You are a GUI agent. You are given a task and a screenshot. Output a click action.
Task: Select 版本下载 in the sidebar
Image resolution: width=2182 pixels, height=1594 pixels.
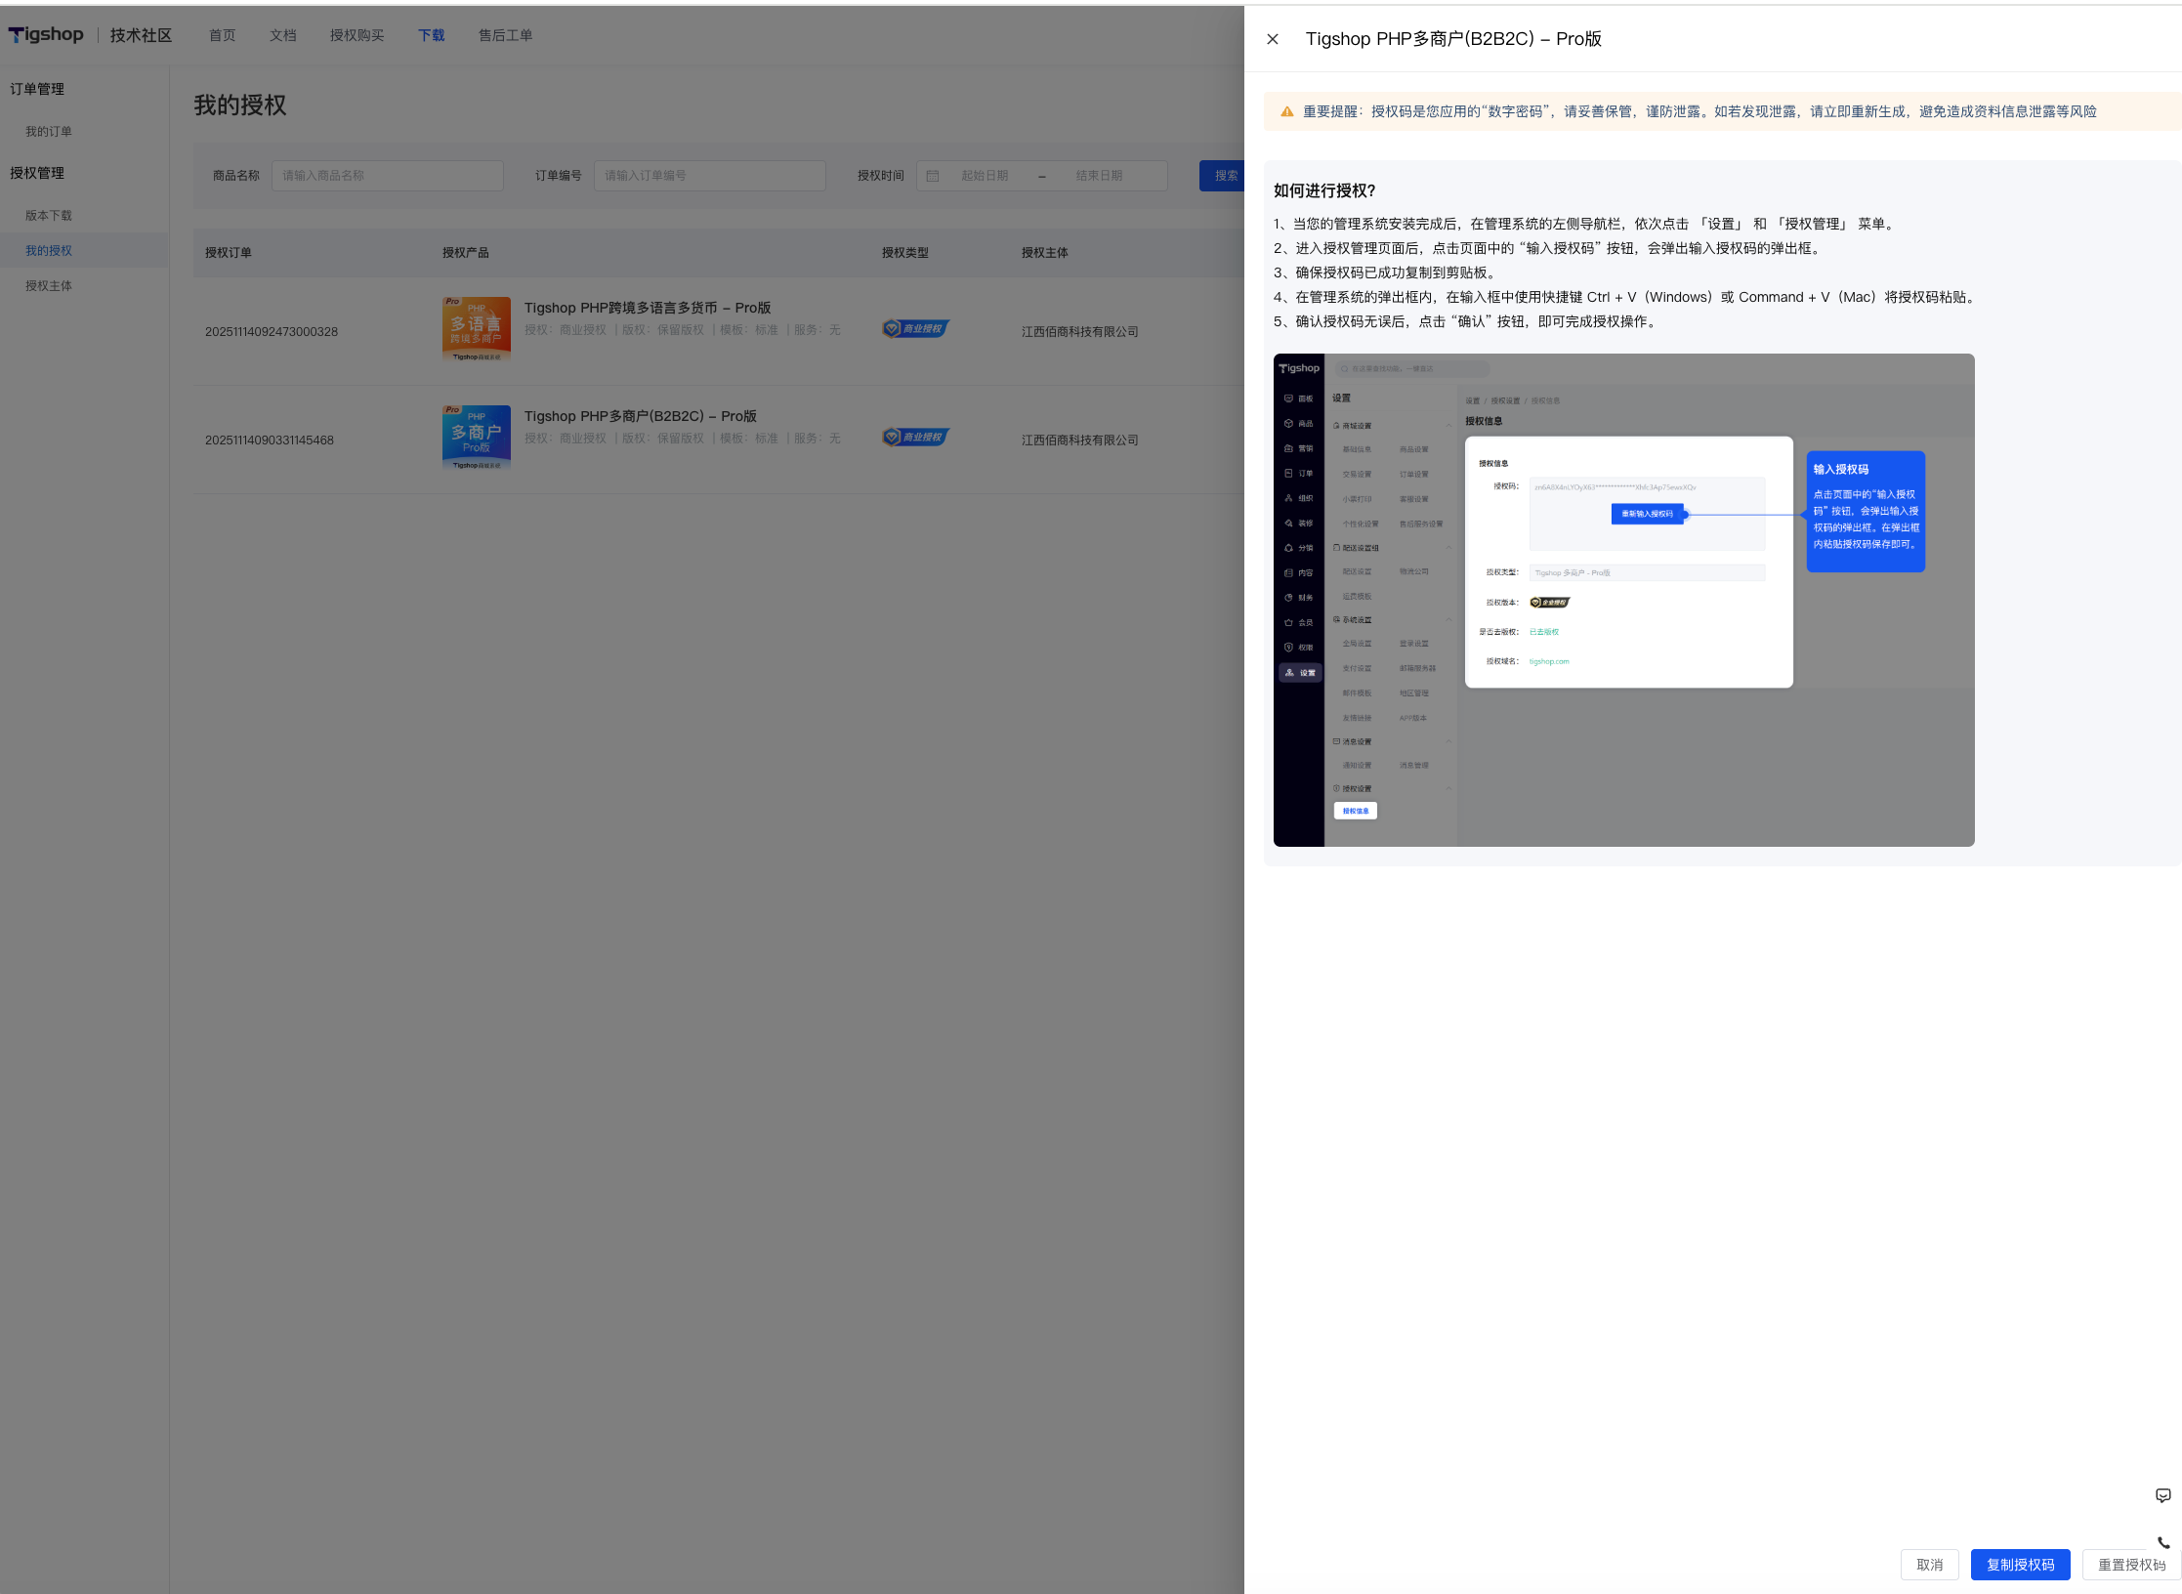(x=49, y=216)
